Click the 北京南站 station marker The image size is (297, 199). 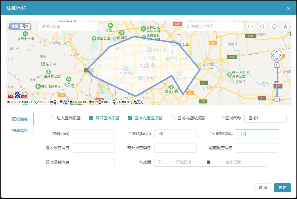coord(140,78)
